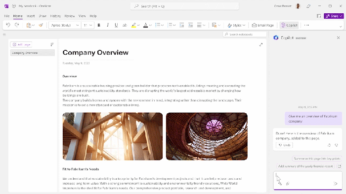Click the thumbs up feedback icon
Image resolution: width=346 pixels, height=194 pixels.
tap(329, 145)
